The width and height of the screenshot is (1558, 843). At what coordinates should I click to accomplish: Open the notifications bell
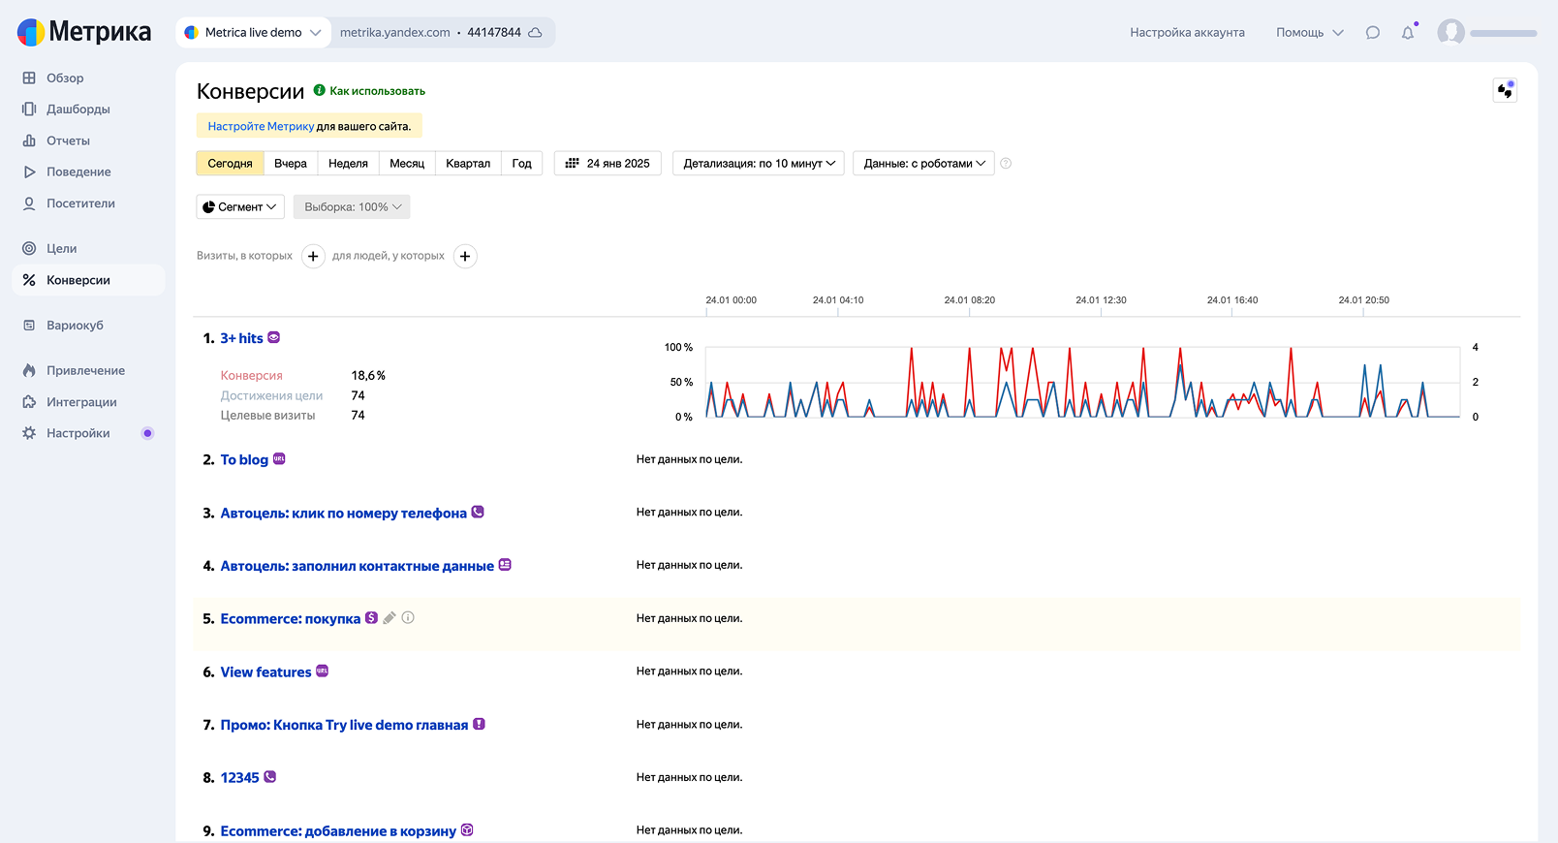(x=1408, y=33)
